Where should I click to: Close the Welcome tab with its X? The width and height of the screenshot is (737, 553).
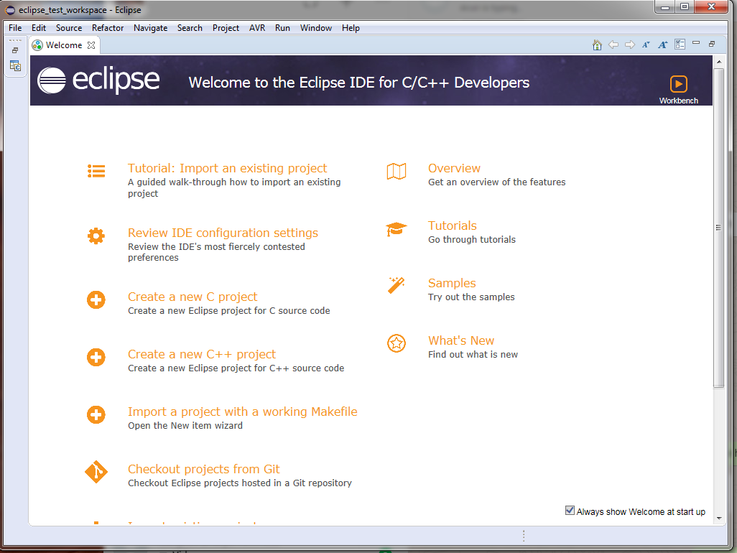click(91, 45)
